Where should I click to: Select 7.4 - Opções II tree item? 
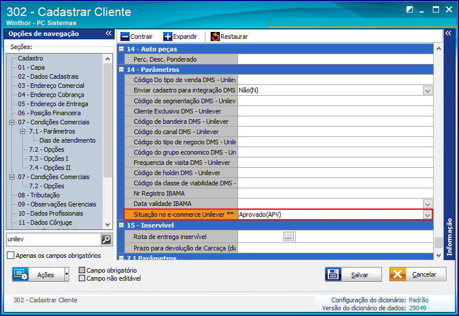50,168
